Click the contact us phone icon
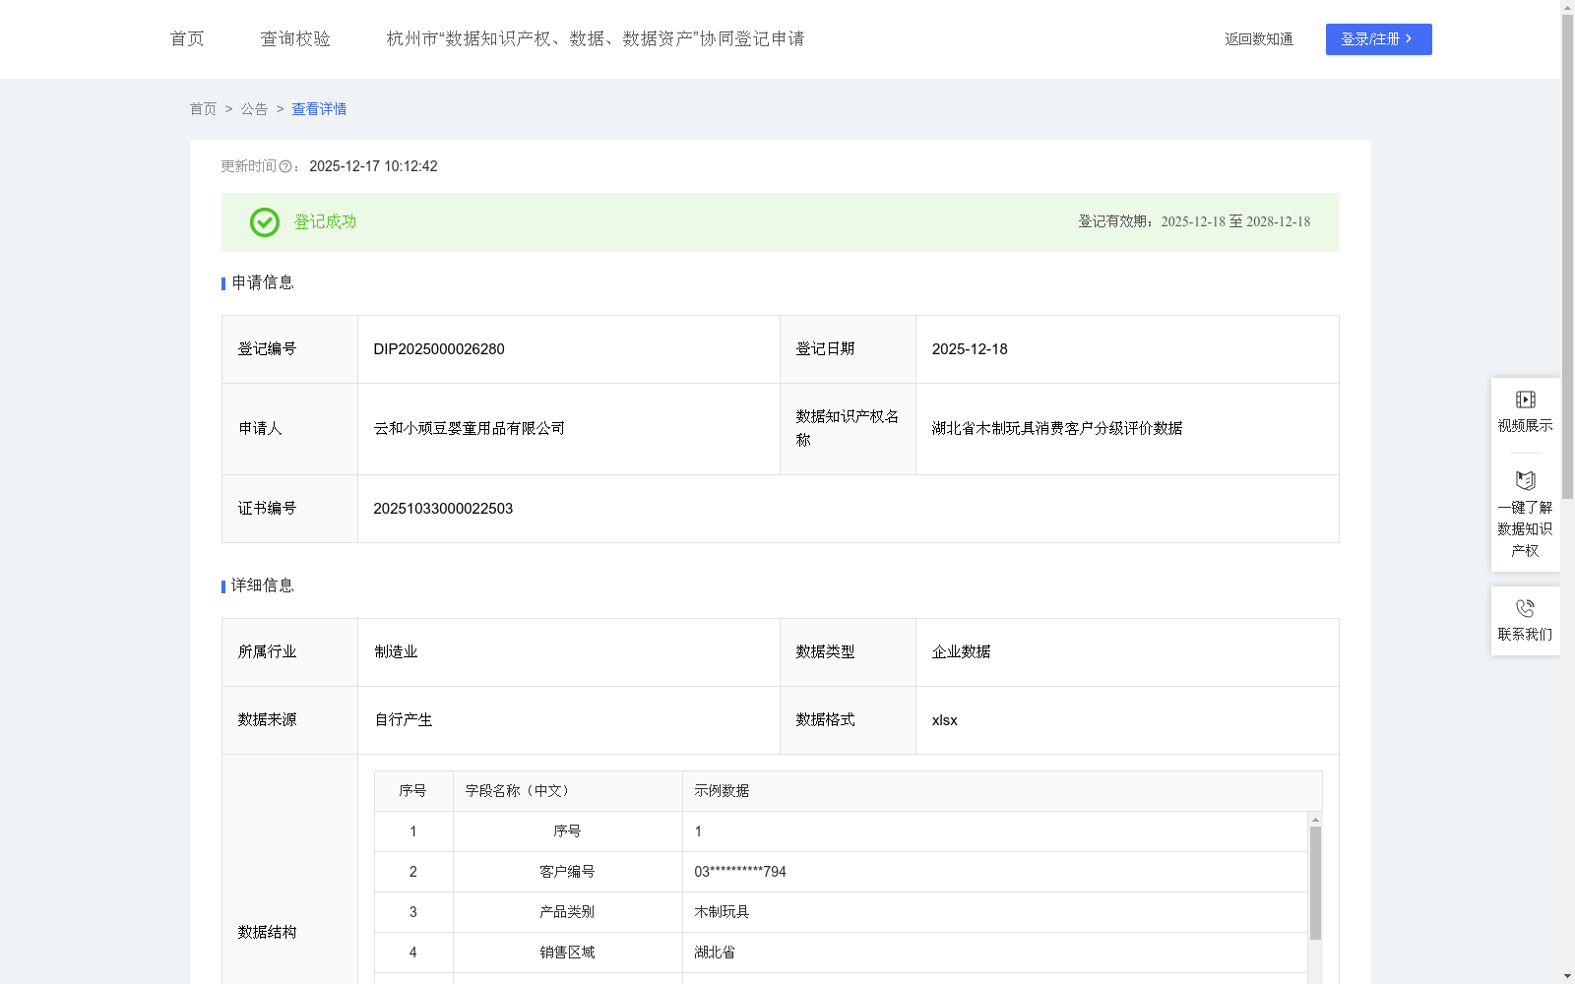 click(1525, 608)
